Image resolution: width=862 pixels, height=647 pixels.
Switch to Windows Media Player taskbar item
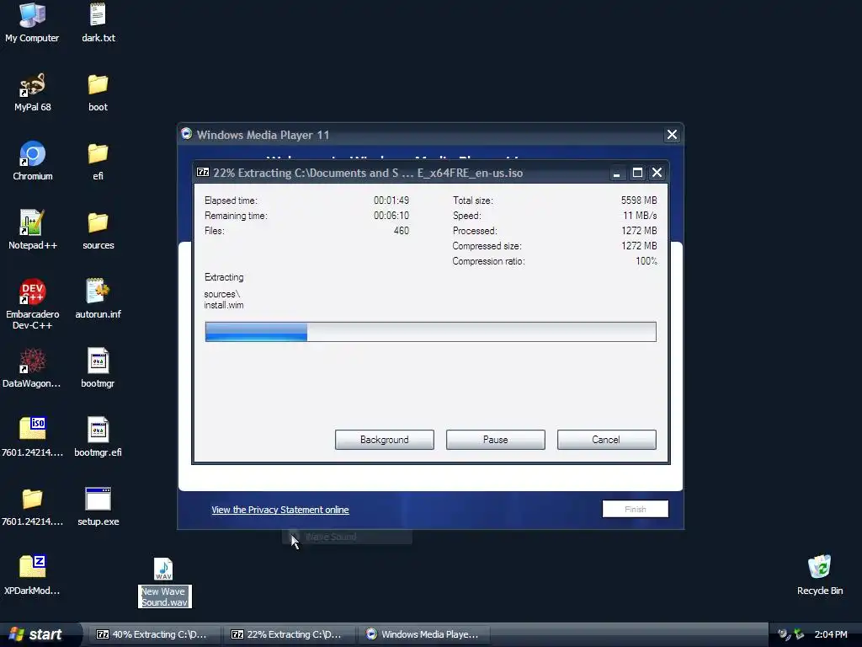click(x=423, y=634)
